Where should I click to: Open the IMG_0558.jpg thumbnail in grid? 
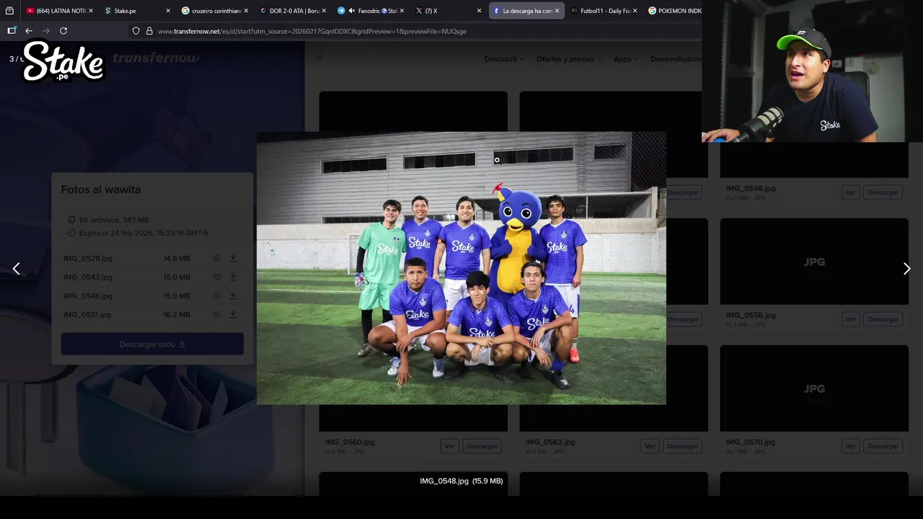click(814, 262)
